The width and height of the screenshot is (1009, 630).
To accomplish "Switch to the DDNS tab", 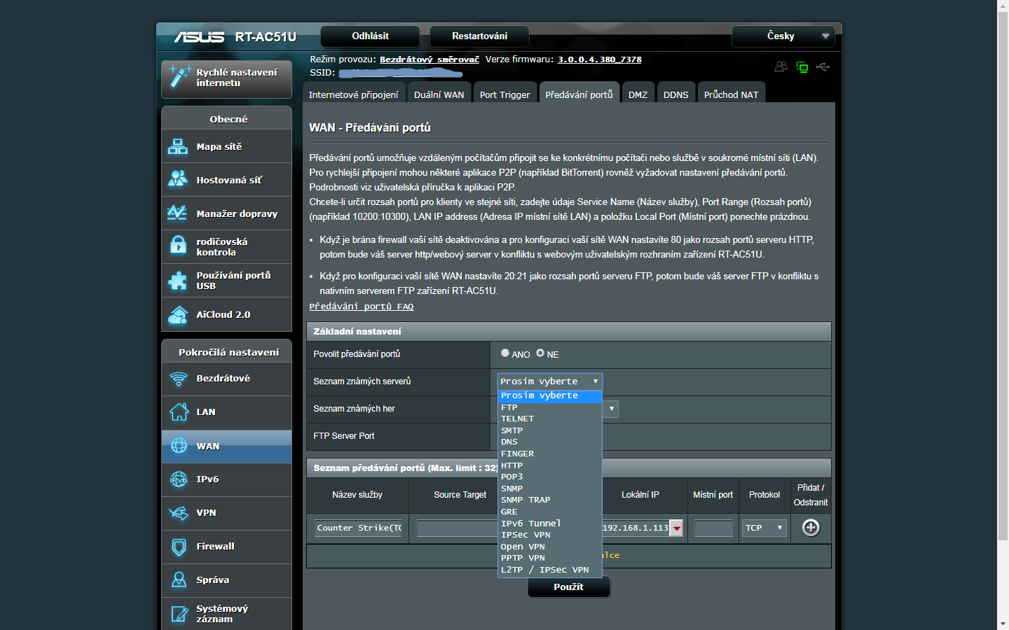I will click(675, 94).
